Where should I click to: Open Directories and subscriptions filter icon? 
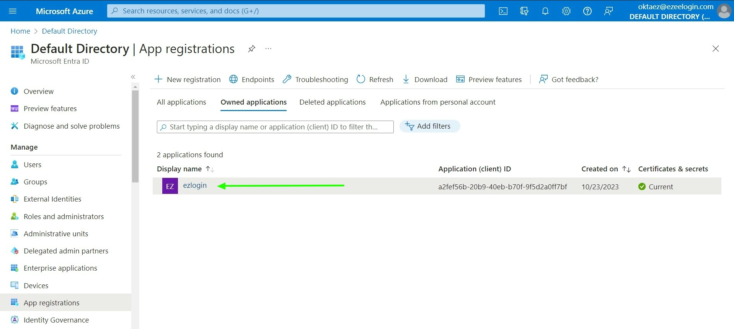(524, 11)
